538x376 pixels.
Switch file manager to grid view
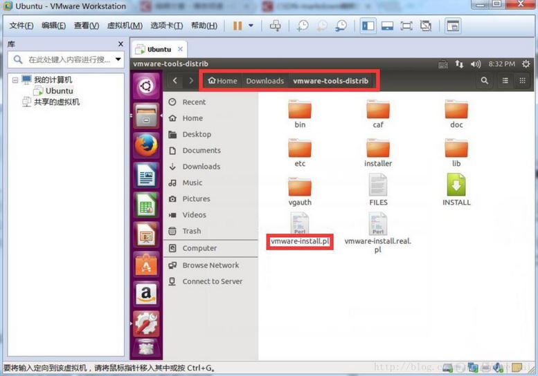click(x=522, y=81)
